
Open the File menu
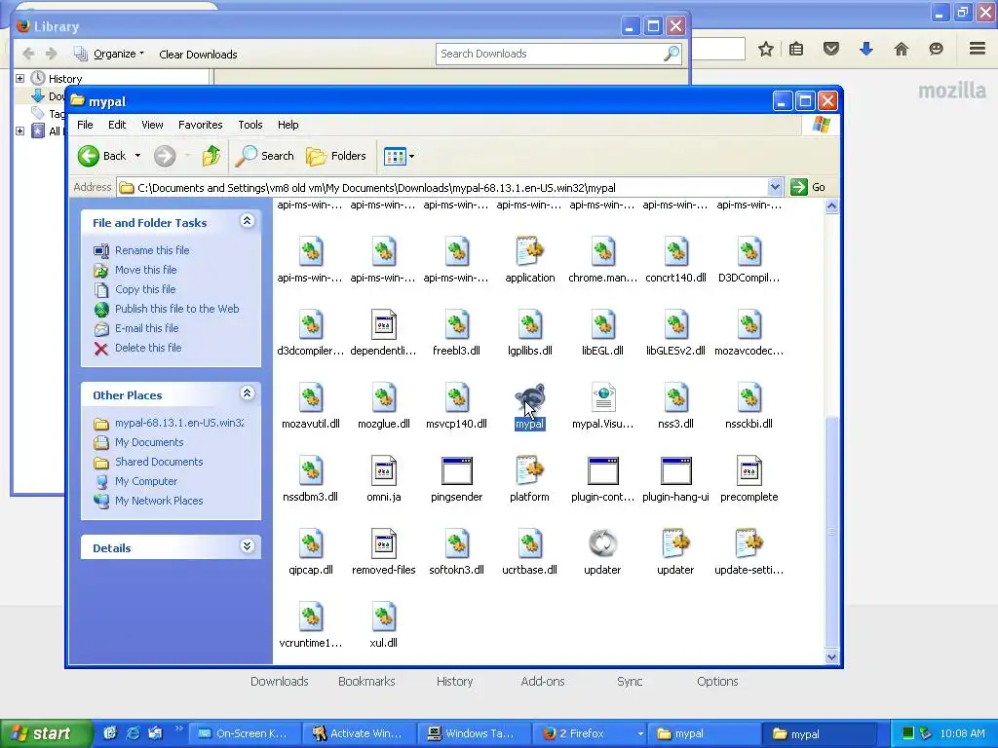(x=86, y=125)
